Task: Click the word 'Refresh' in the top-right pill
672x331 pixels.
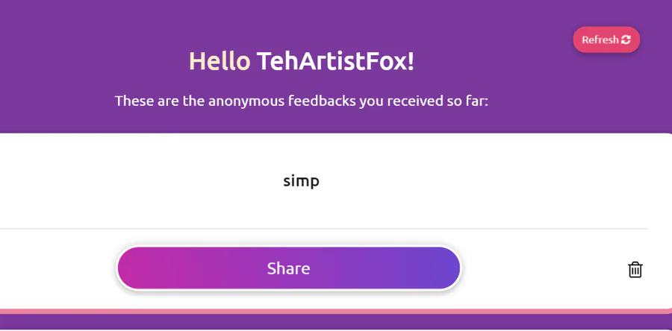Action: coord(600,40)
